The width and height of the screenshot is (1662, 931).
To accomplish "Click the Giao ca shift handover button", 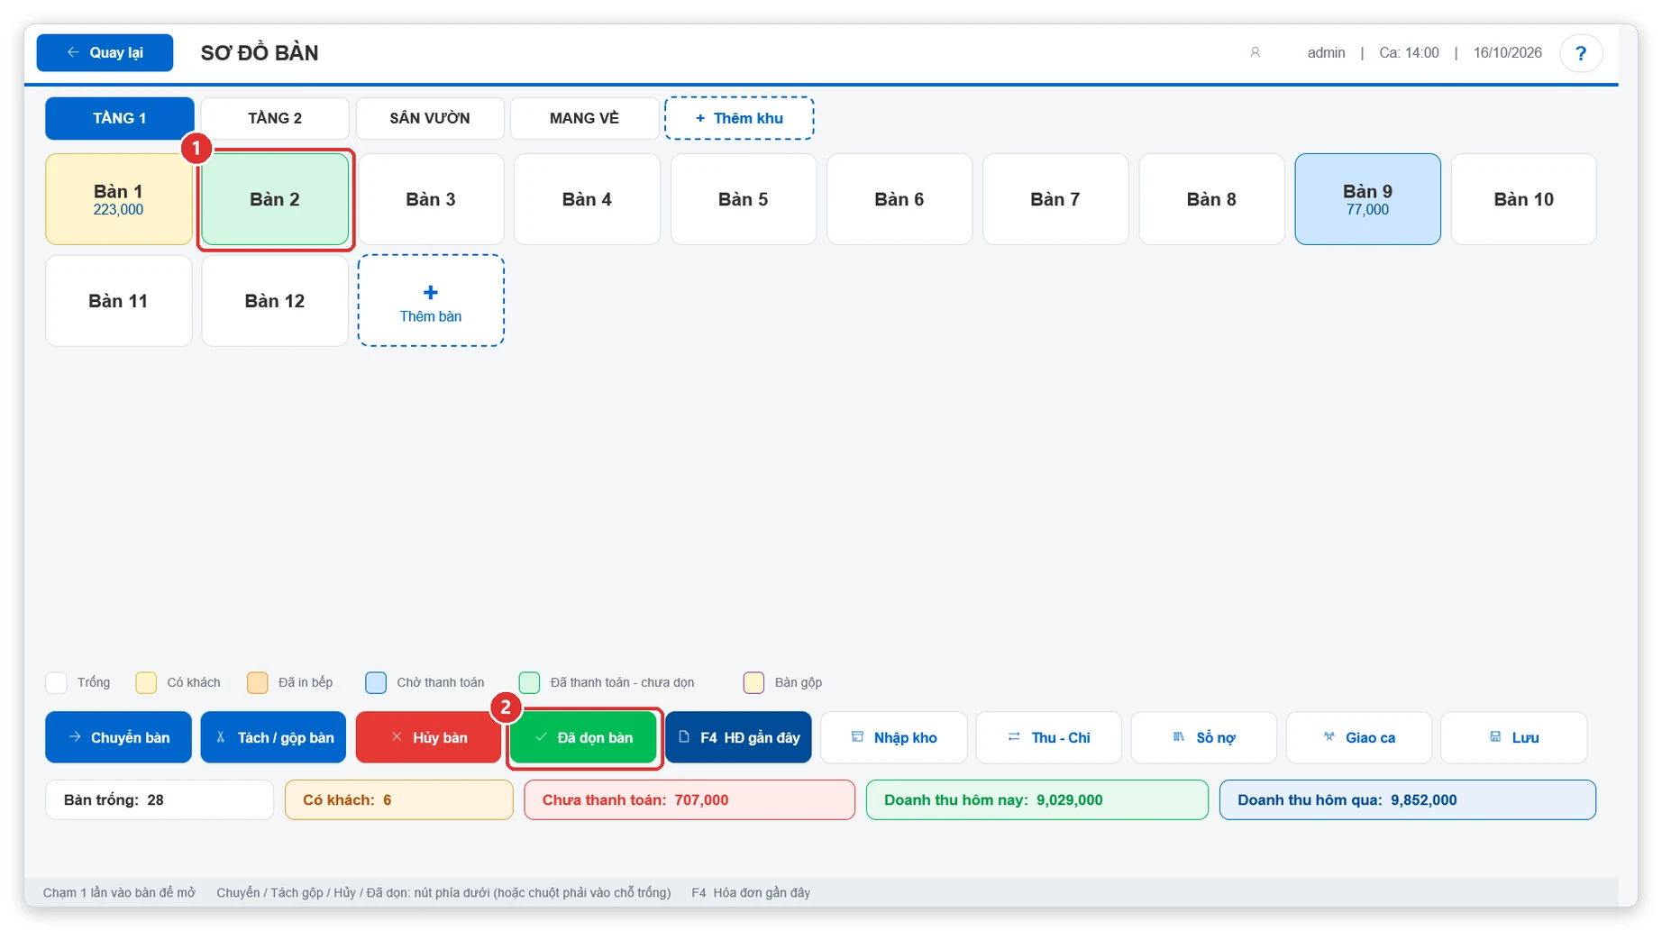I will (x=1359, y=737).
